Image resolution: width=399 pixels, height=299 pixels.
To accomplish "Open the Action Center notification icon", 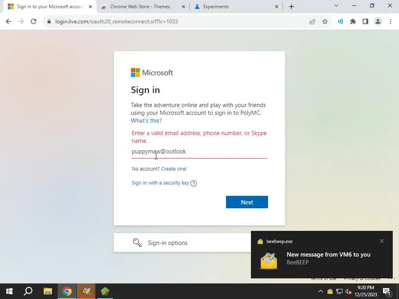I will coord(387,291).
